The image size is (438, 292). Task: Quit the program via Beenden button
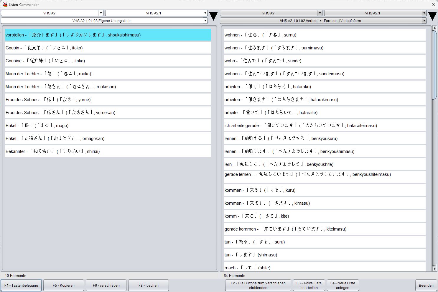426,285
